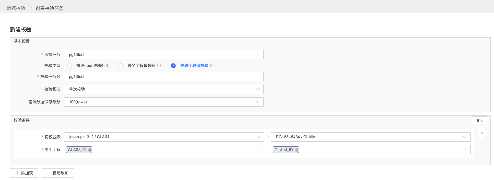This screenshot has width=494, height=180.
Task: Delete the CLAIM table row with X
Action: [x=482, y=133]
